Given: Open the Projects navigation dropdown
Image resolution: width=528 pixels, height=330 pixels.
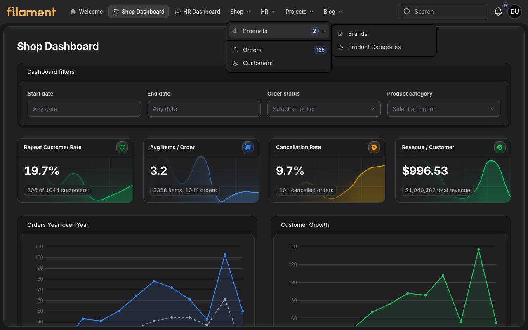Looking at the screenshot, I should coord(299,12).
